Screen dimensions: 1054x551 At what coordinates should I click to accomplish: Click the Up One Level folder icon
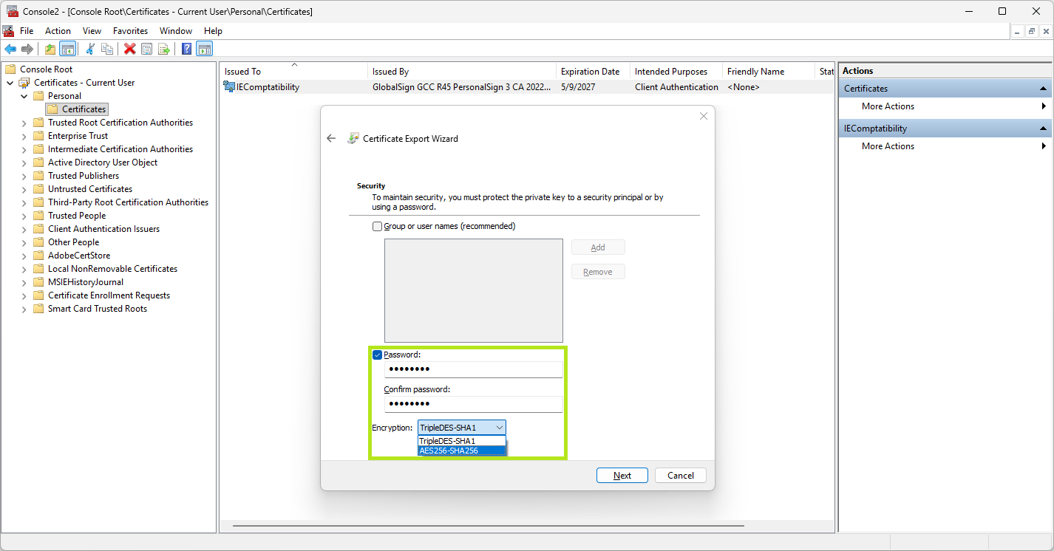pyautogui.click(x=50, y=49)
